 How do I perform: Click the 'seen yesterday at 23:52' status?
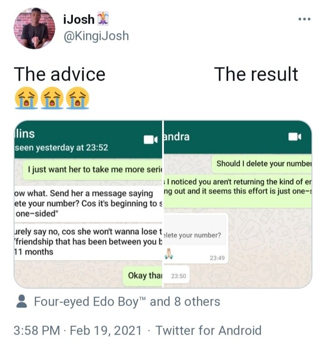pyautogui.click(x=62, y=148)
